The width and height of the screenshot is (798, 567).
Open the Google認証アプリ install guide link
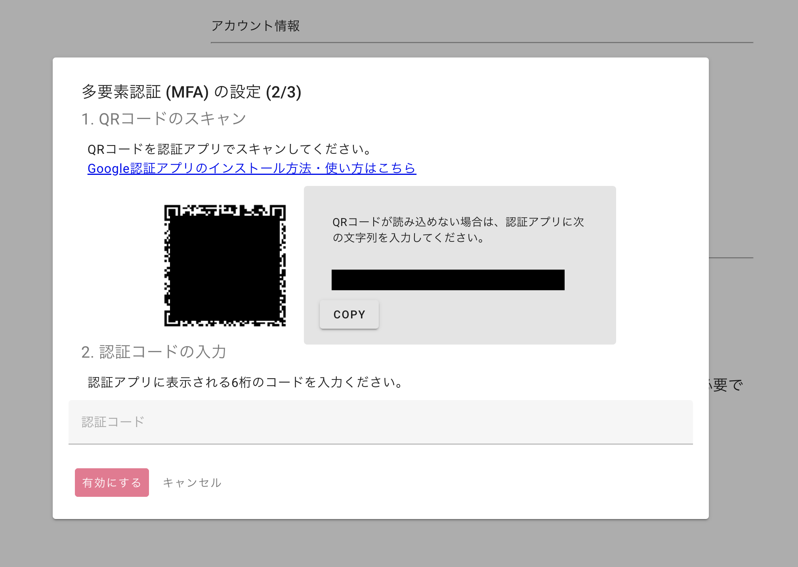pyautogui.click(x=252, y=168)
